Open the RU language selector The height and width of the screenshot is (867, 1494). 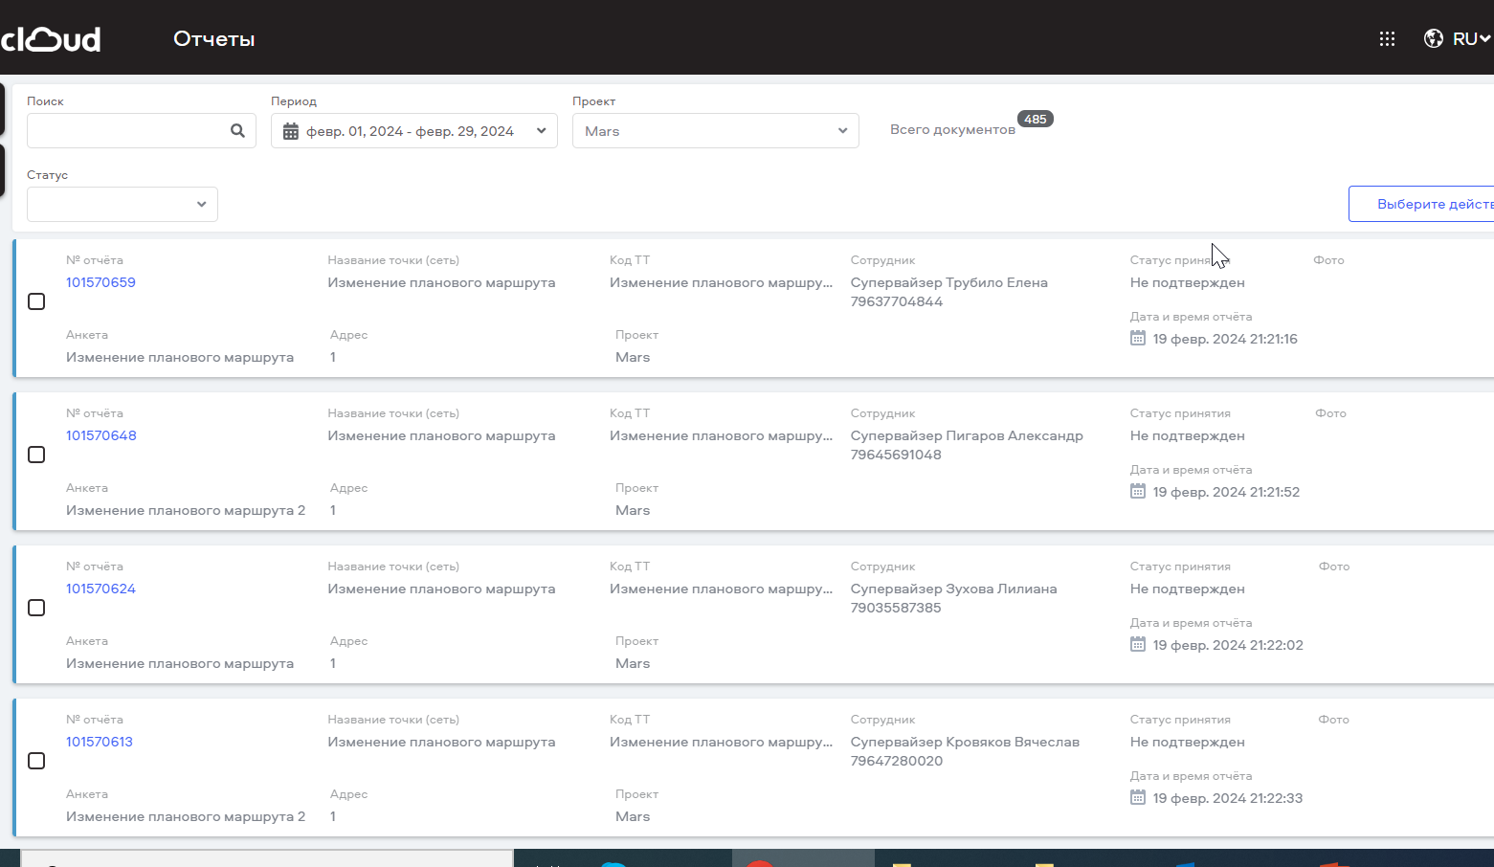(x=1471, y=39)
